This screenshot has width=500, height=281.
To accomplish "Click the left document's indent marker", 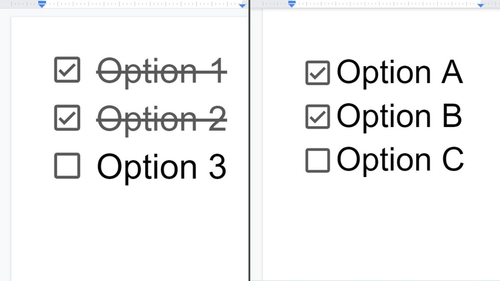I will point(41,4).
